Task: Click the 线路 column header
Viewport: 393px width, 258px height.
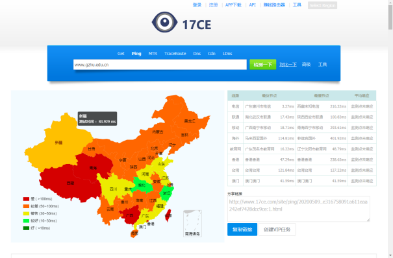Action: point(235,95)
